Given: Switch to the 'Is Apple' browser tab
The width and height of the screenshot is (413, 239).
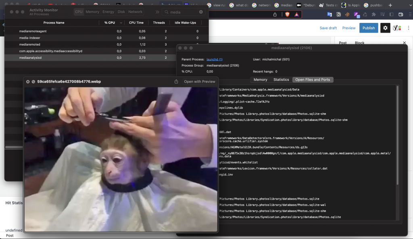Looking at the screenshot, I should coord(351,5).
